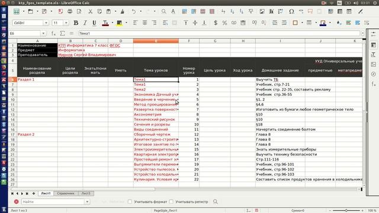
Task: Open the sidebar Navigator compass icon
Action: coord(374,74)
